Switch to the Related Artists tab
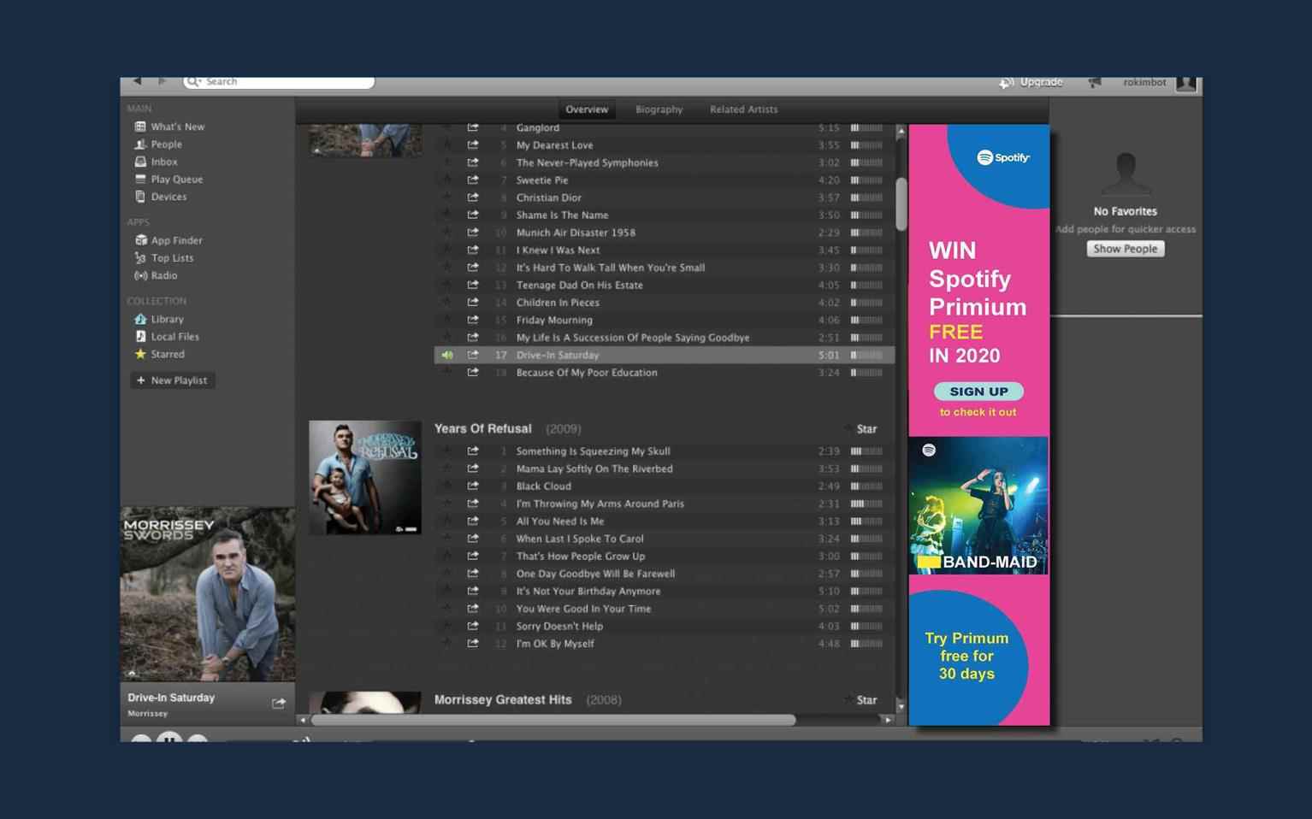This screenshot has height=819, width=1312. tap(743, 109)
